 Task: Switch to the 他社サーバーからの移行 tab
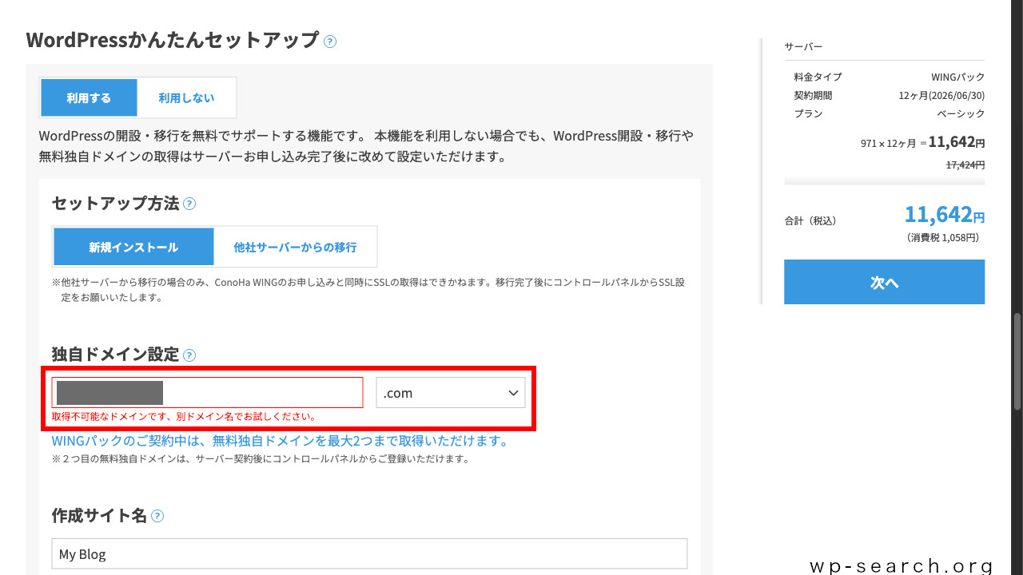(295, 246)
